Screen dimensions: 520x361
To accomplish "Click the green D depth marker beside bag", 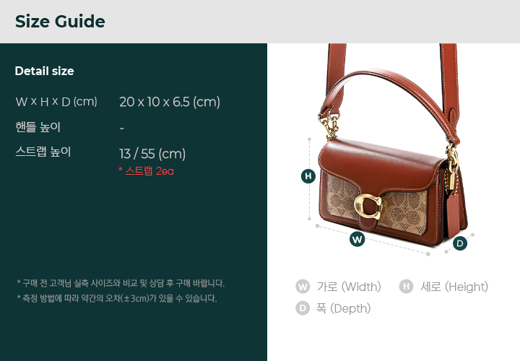I will [x=459, y=243].
